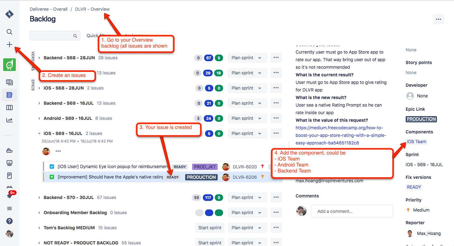Expand the Android - S69 - 16JUL sprint
This screenshot has width=454, height=246.
pos(39,118)
